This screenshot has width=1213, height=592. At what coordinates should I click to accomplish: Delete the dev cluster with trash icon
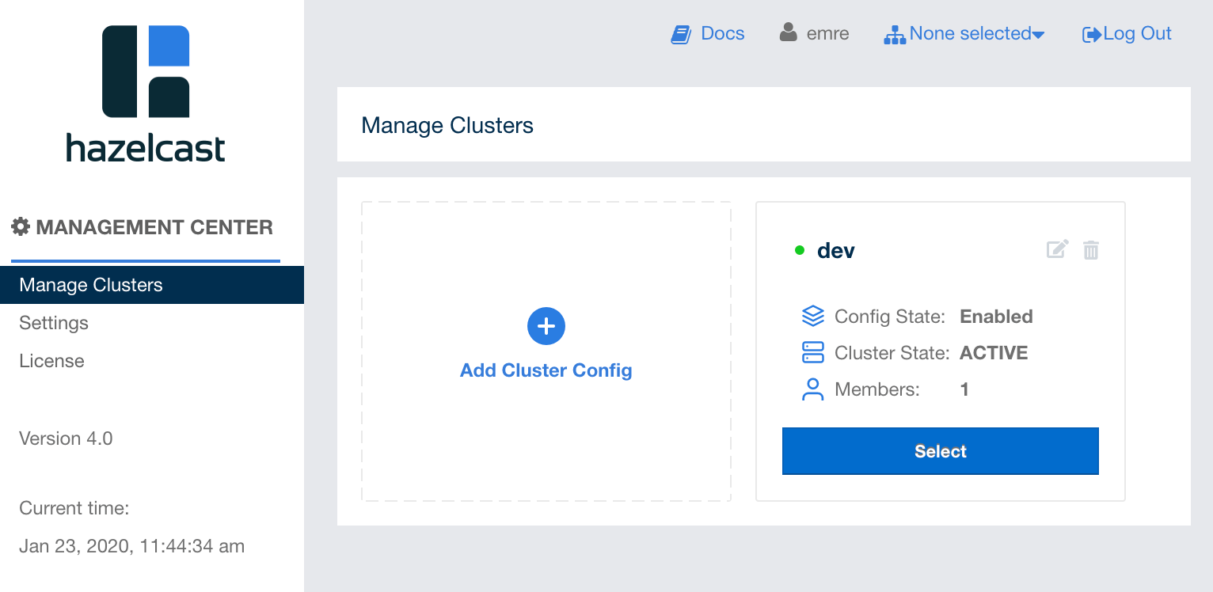(1091, 250)
